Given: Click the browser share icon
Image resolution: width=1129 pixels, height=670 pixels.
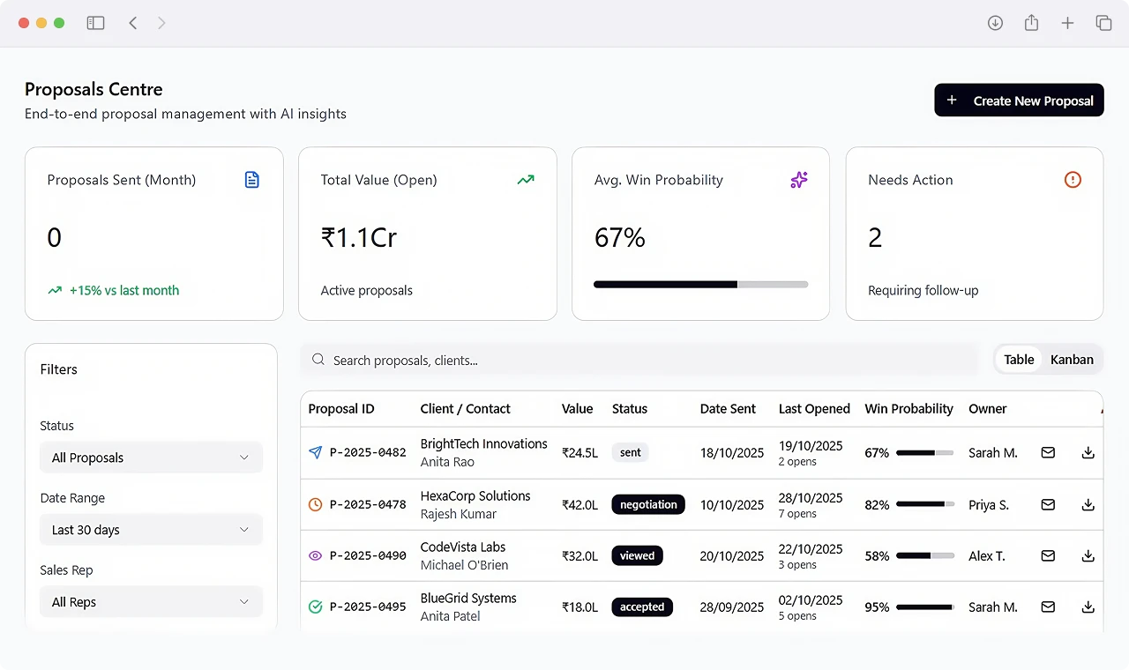Looking at the screenshot, I should [x=1031, y=23].
